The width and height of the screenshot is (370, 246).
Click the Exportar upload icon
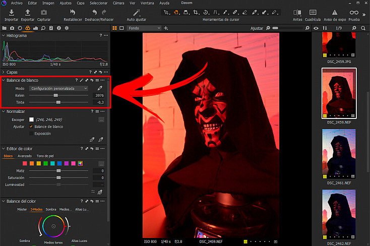tap(28, 12)
